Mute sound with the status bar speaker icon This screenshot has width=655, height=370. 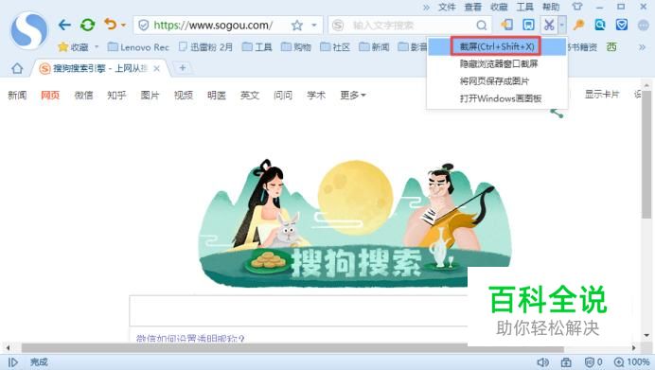[x=542, y=362]
